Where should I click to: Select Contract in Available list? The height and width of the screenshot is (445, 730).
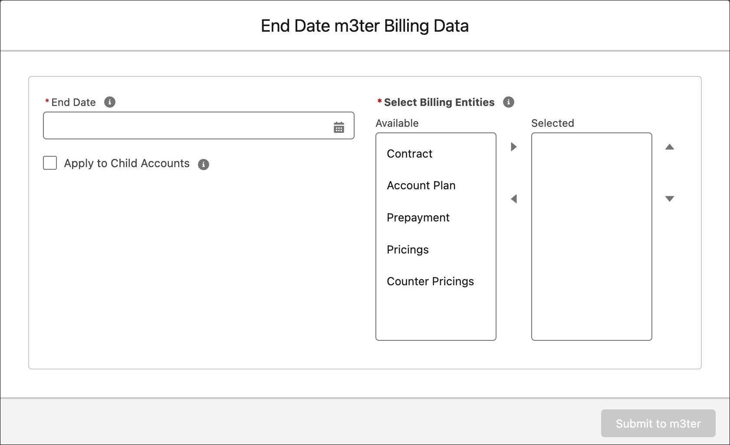(x=436, y=154)
